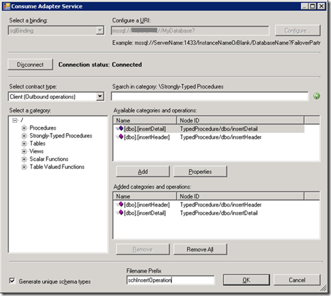This screenshot has height=296, width=331.
Task: Open the Select contract type dropdown
Action: pos(100,96)
